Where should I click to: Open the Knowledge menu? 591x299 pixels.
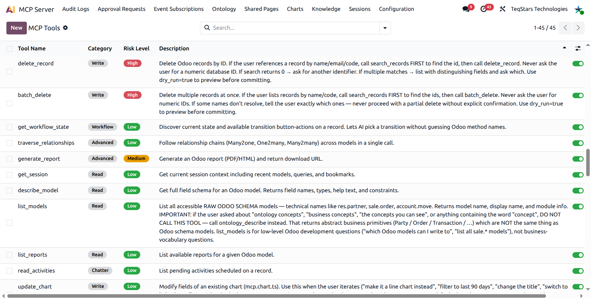(326, 9)
